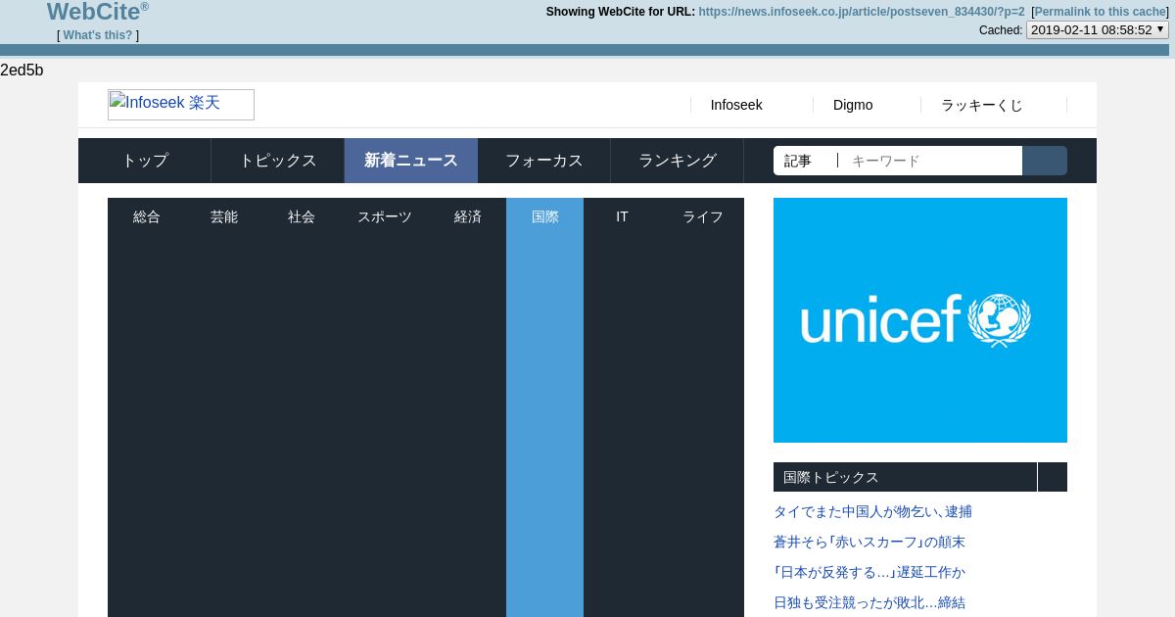
Task: Open タイでまた中国人が物乞い、逮捕 article
Action: [872, 511]
